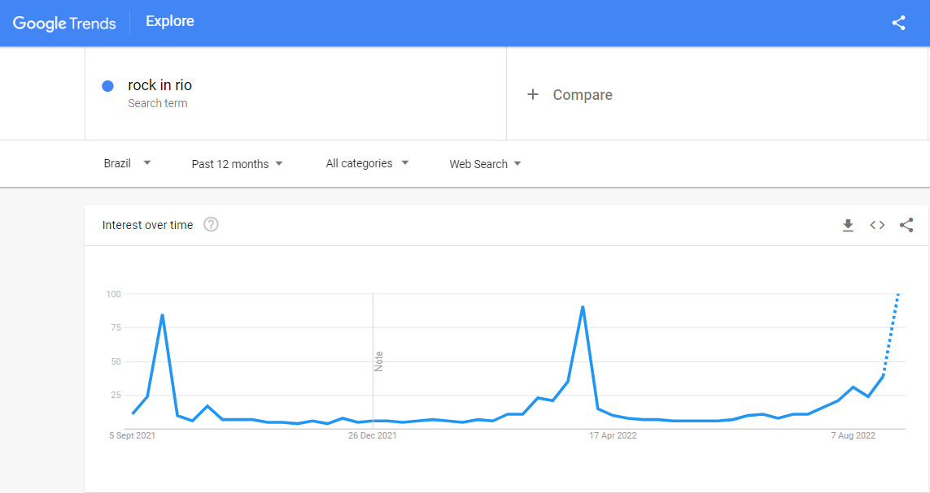The width and height of the screenshot is (930, 493).
Task: Open the help tooltip next to Interest over time
Action: pyautogui.click(x=211, y=224)
